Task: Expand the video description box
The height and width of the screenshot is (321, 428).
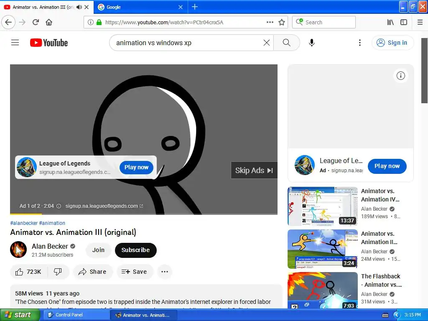Action: [x=146, y=297]
